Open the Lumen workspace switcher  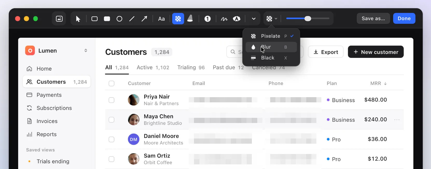(86, 51)
